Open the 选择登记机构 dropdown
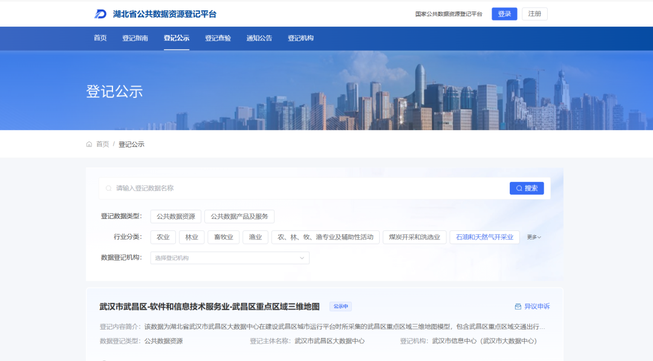The height and width of the screenshot is (361, 653). pos(230,258)
